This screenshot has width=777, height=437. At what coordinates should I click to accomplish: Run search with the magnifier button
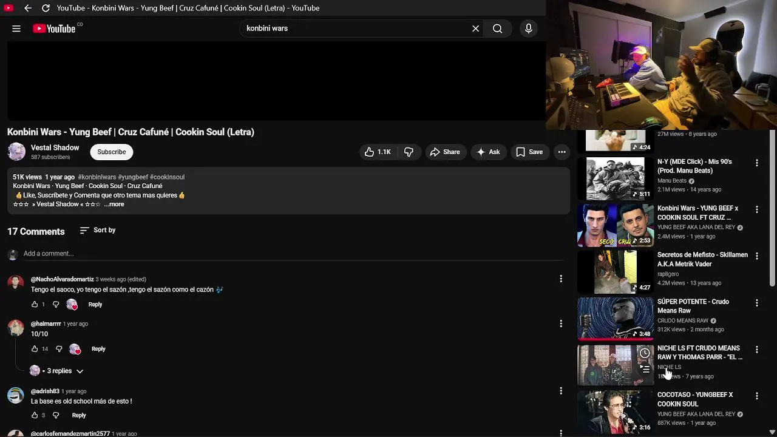[498, 29]
